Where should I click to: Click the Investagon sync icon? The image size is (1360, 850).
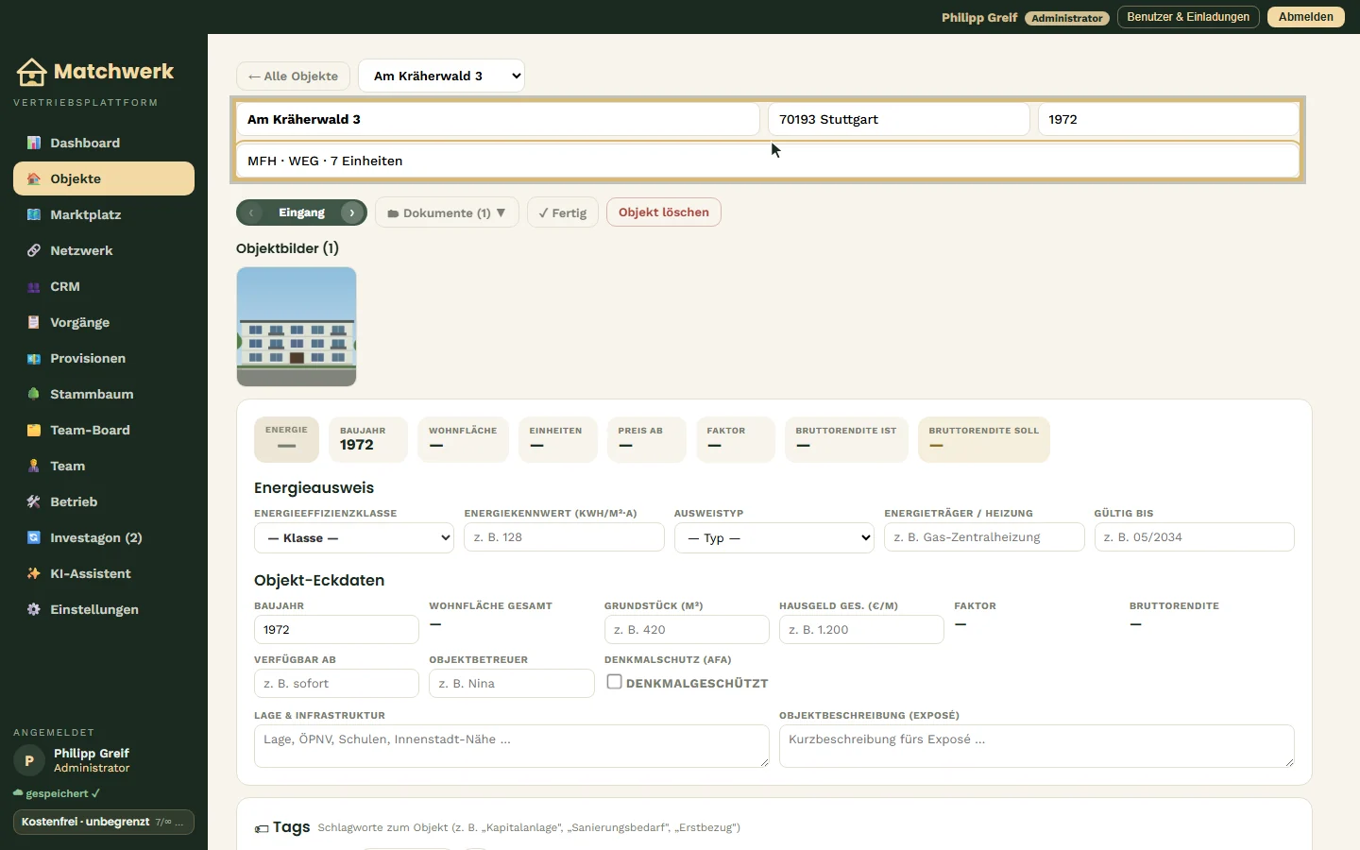(x=34, y=537)
